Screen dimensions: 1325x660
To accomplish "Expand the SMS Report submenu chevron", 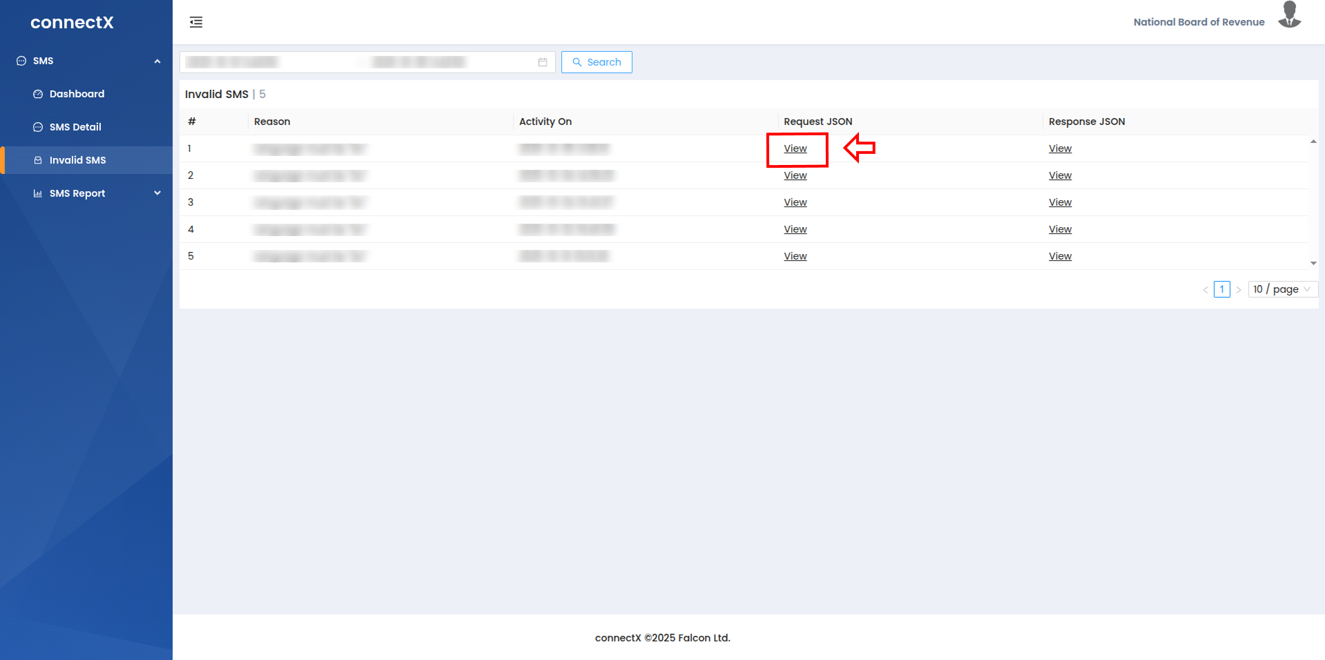I will coord(157,193).
